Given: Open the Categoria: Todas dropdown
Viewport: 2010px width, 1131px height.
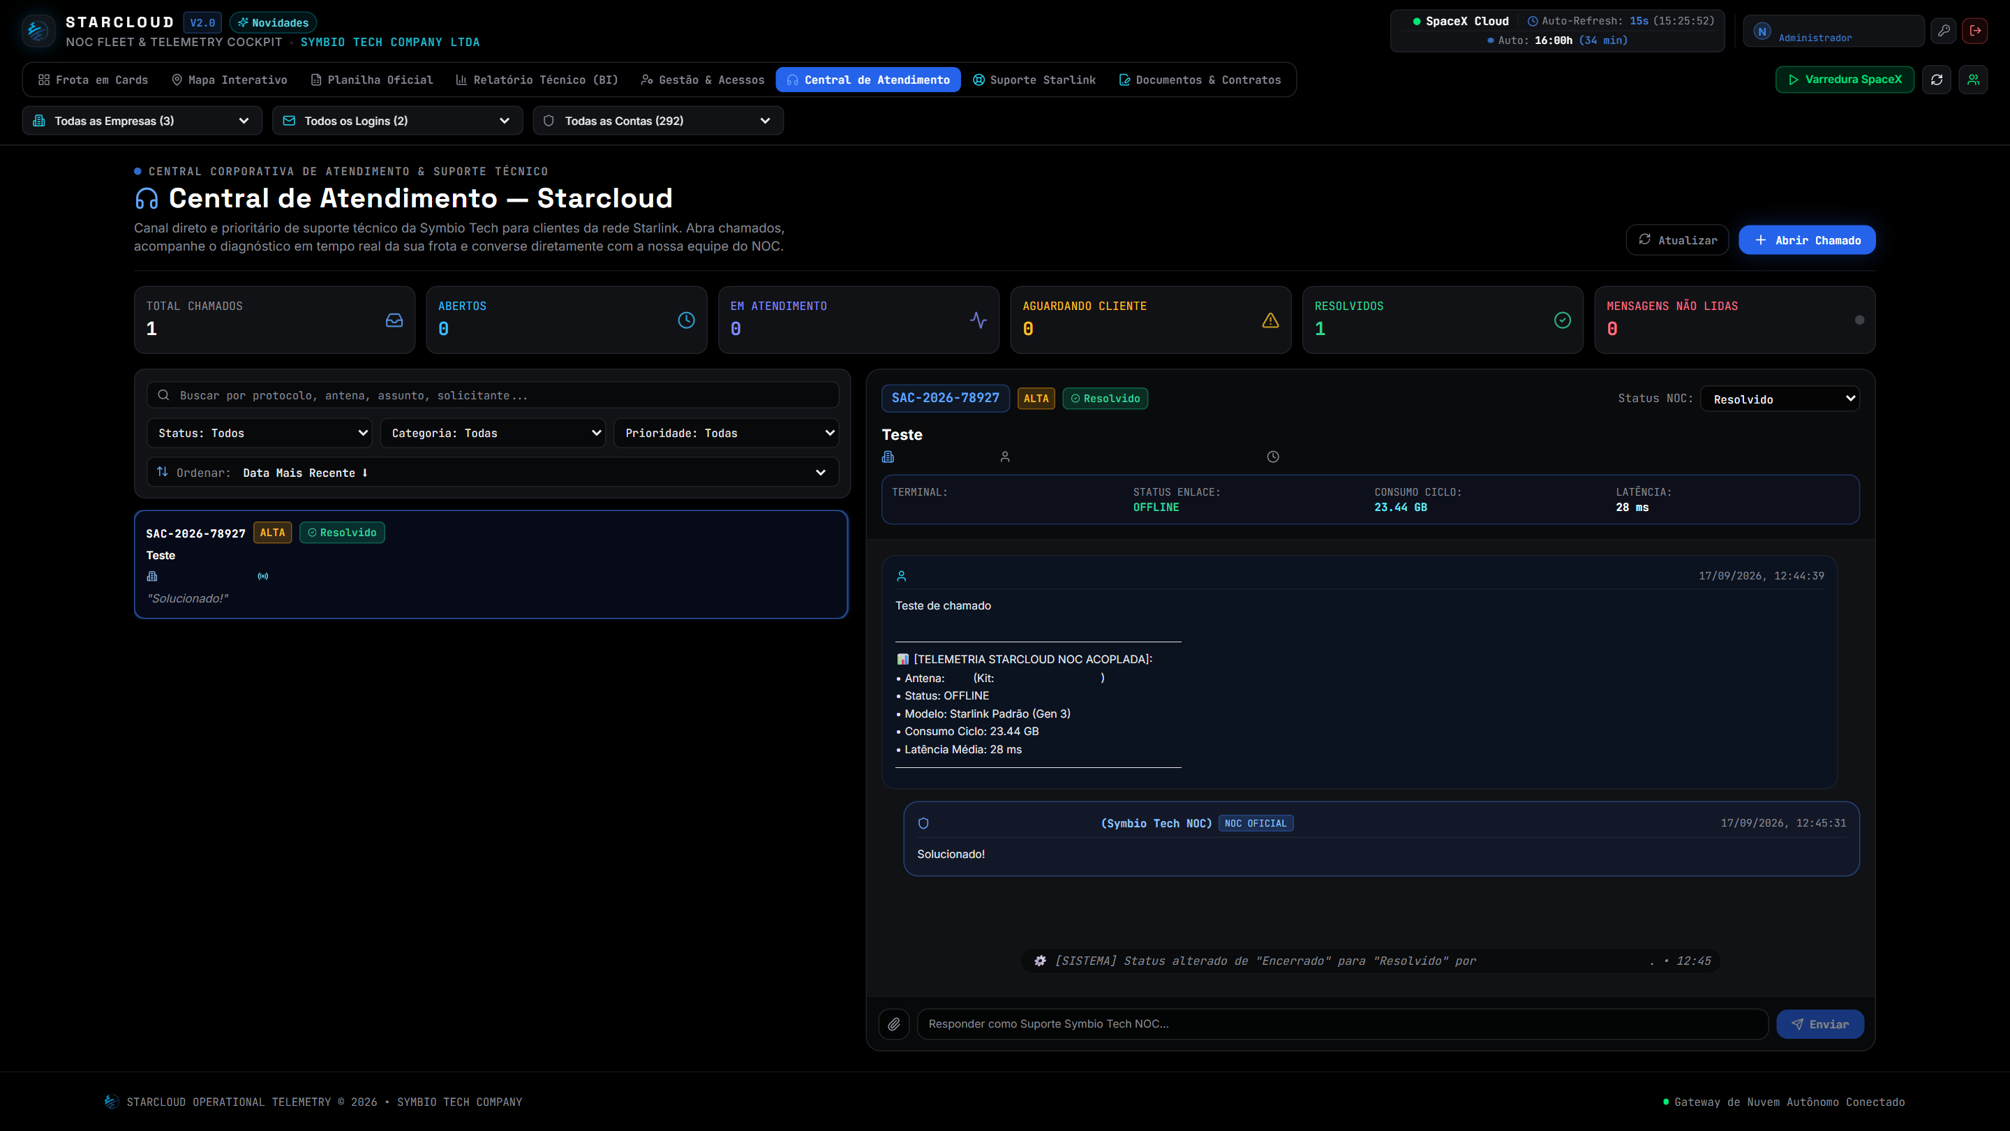Looking at the screenshot, I should pyautogui.click(x=492, y=433).
